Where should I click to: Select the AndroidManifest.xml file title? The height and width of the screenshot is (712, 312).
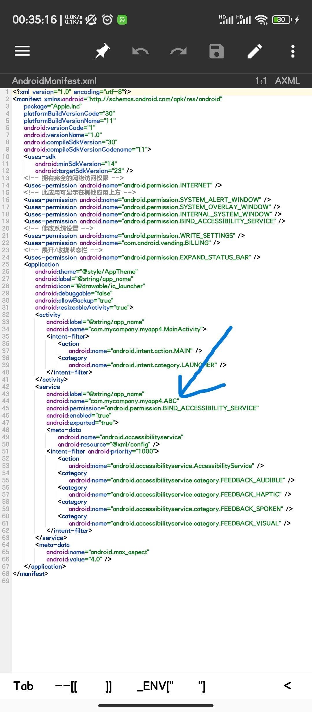(54, 81)
